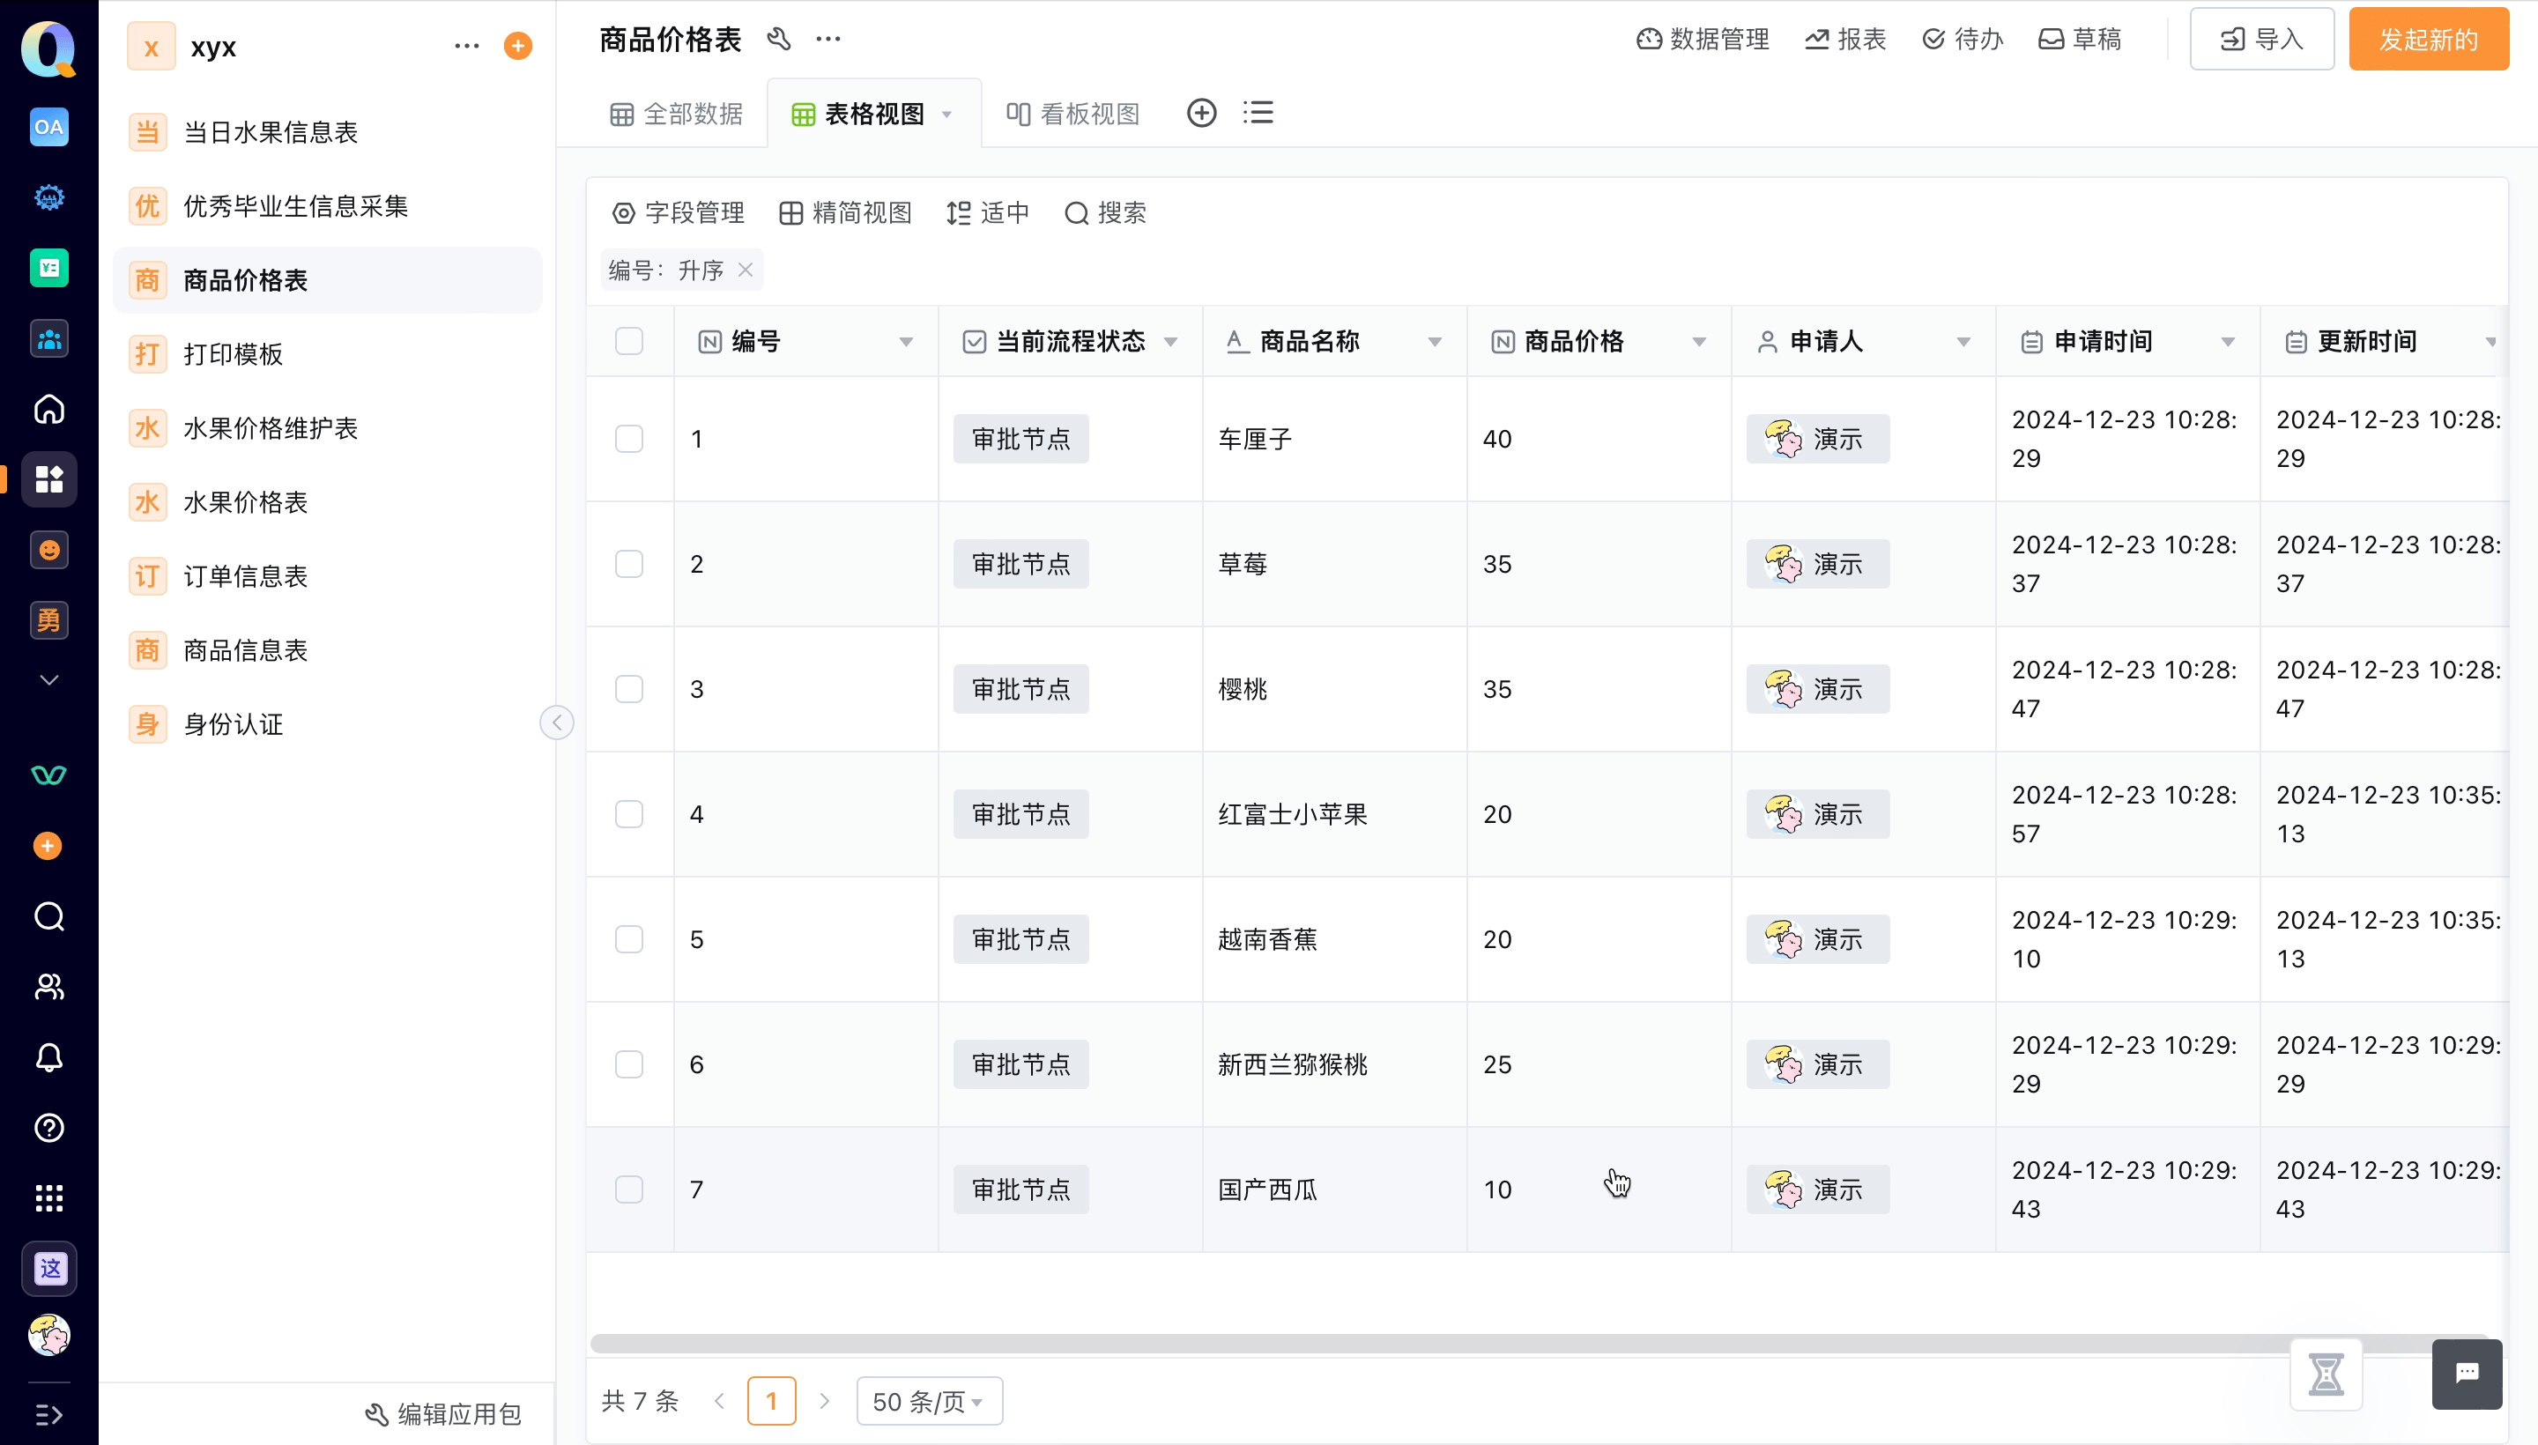Open the user avatar in left rail

pyautogui.click(x=48, y=1335)
